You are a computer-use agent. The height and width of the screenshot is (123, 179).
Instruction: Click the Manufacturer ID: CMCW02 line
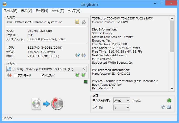(111, 74)
